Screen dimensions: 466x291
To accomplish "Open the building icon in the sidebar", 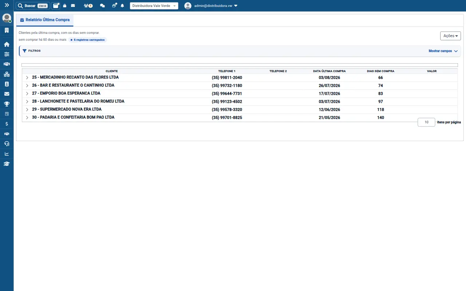I will [x=7, y=30].
